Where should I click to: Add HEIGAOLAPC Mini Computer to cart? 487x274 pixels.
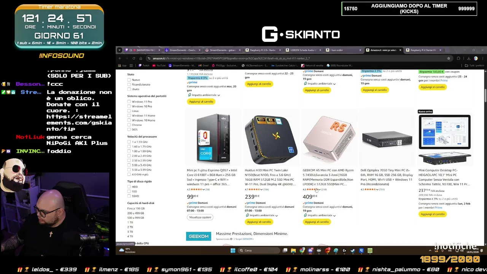pos(433,214)
